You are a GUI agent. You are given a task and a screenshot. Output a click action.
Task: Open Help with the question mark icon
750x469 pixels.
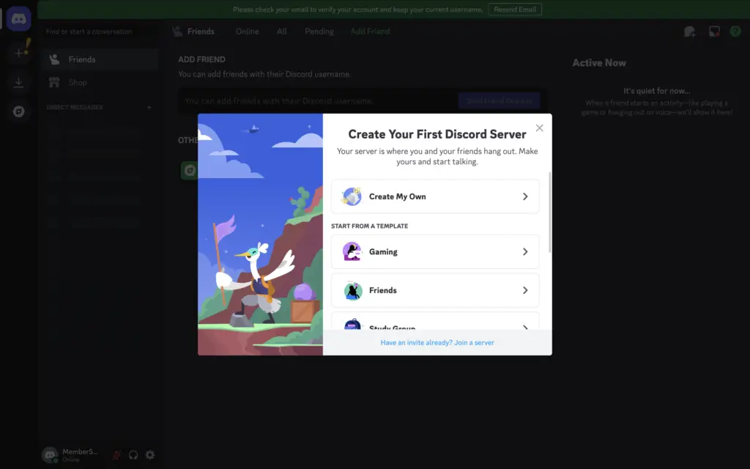tap(735, 31)
